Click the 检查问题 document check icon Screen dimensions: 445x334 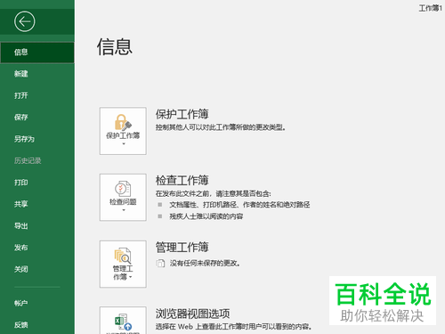point(123,189)
